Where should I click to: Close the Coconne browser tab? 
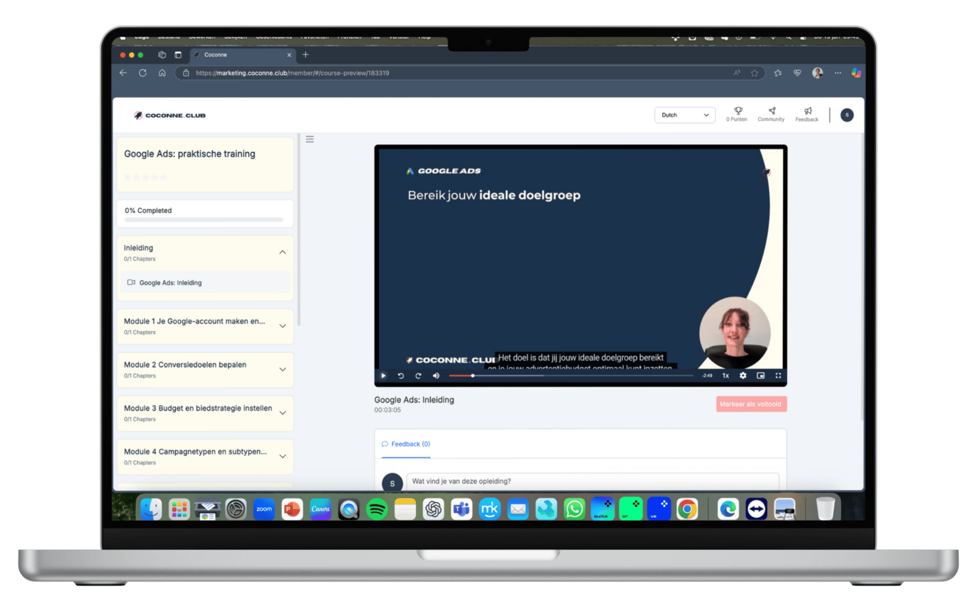coord(289,55)
